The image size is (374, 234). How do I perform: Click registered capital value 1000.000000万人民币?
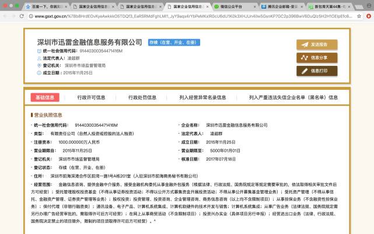(79, 142)
